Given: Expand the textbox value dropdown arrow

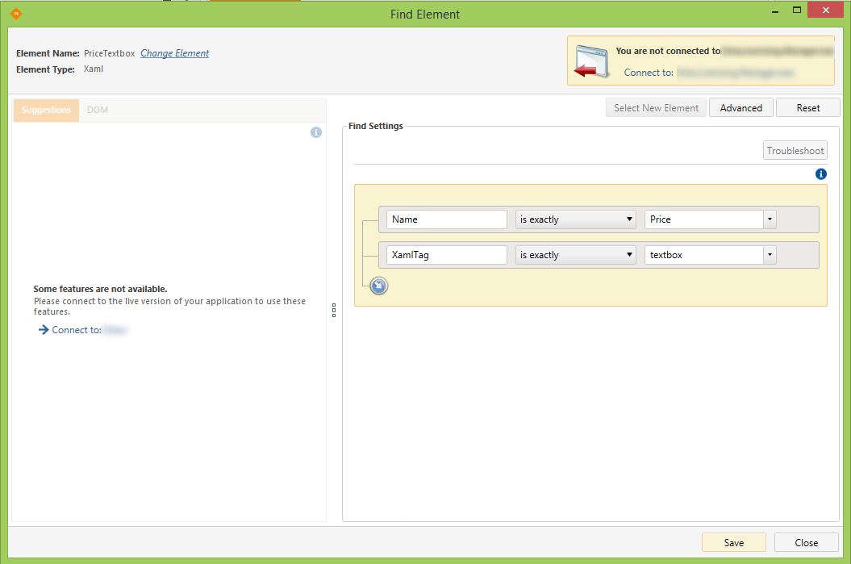Looking at the screenshot, I should coord(770,255).
